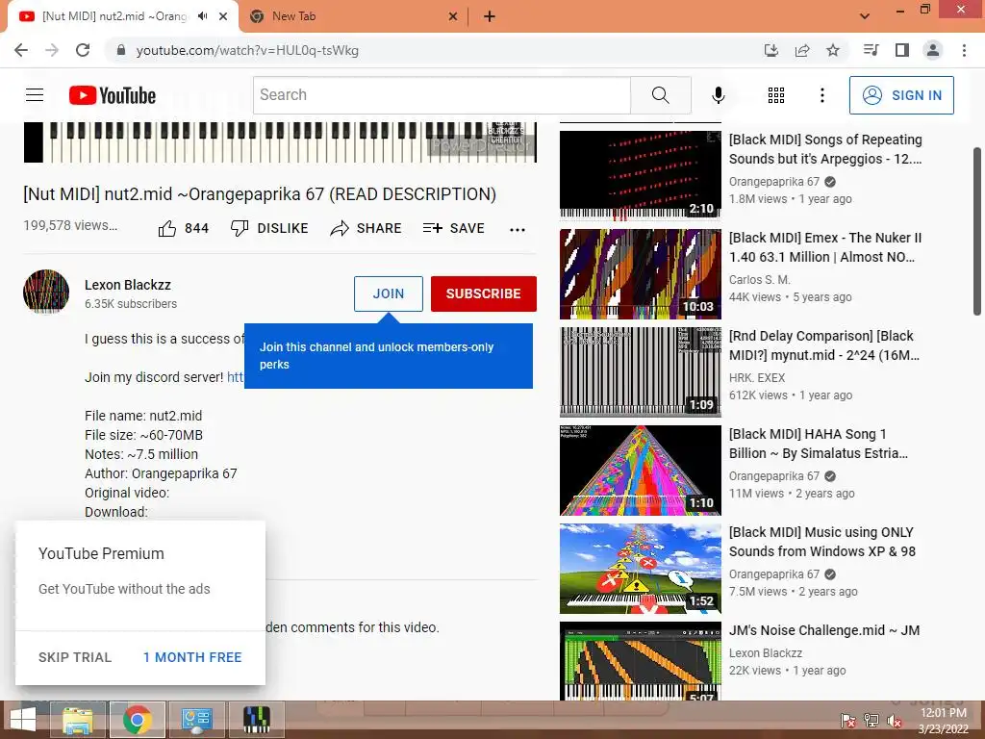Share this page from address bar
The width and height of the screenshot is (985, 739).
[x=802, y=50]
